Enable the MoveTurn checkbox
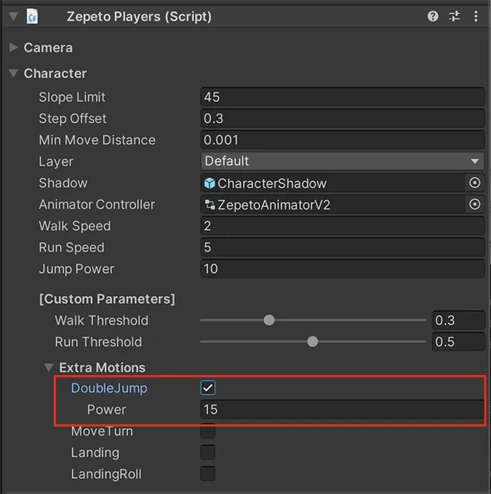 pos(208,430)
